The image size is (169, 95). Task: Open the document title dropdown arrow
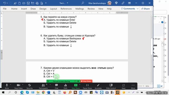[x=68, y=3]
